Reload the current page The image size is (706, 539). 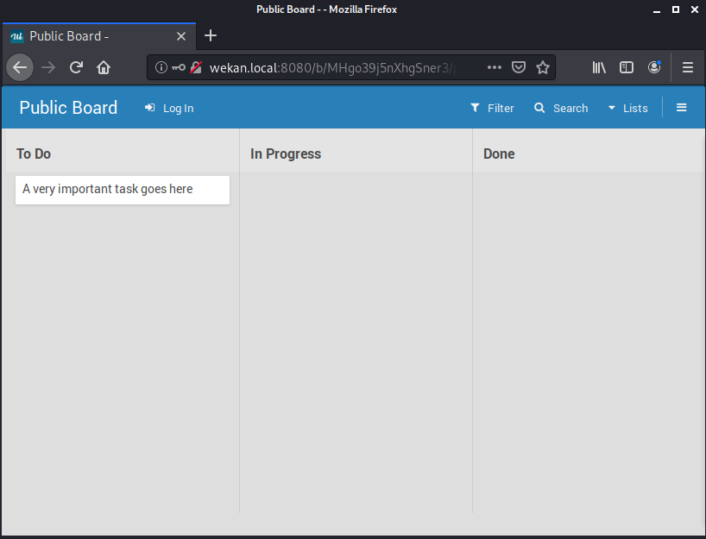[x=76, y=67]
